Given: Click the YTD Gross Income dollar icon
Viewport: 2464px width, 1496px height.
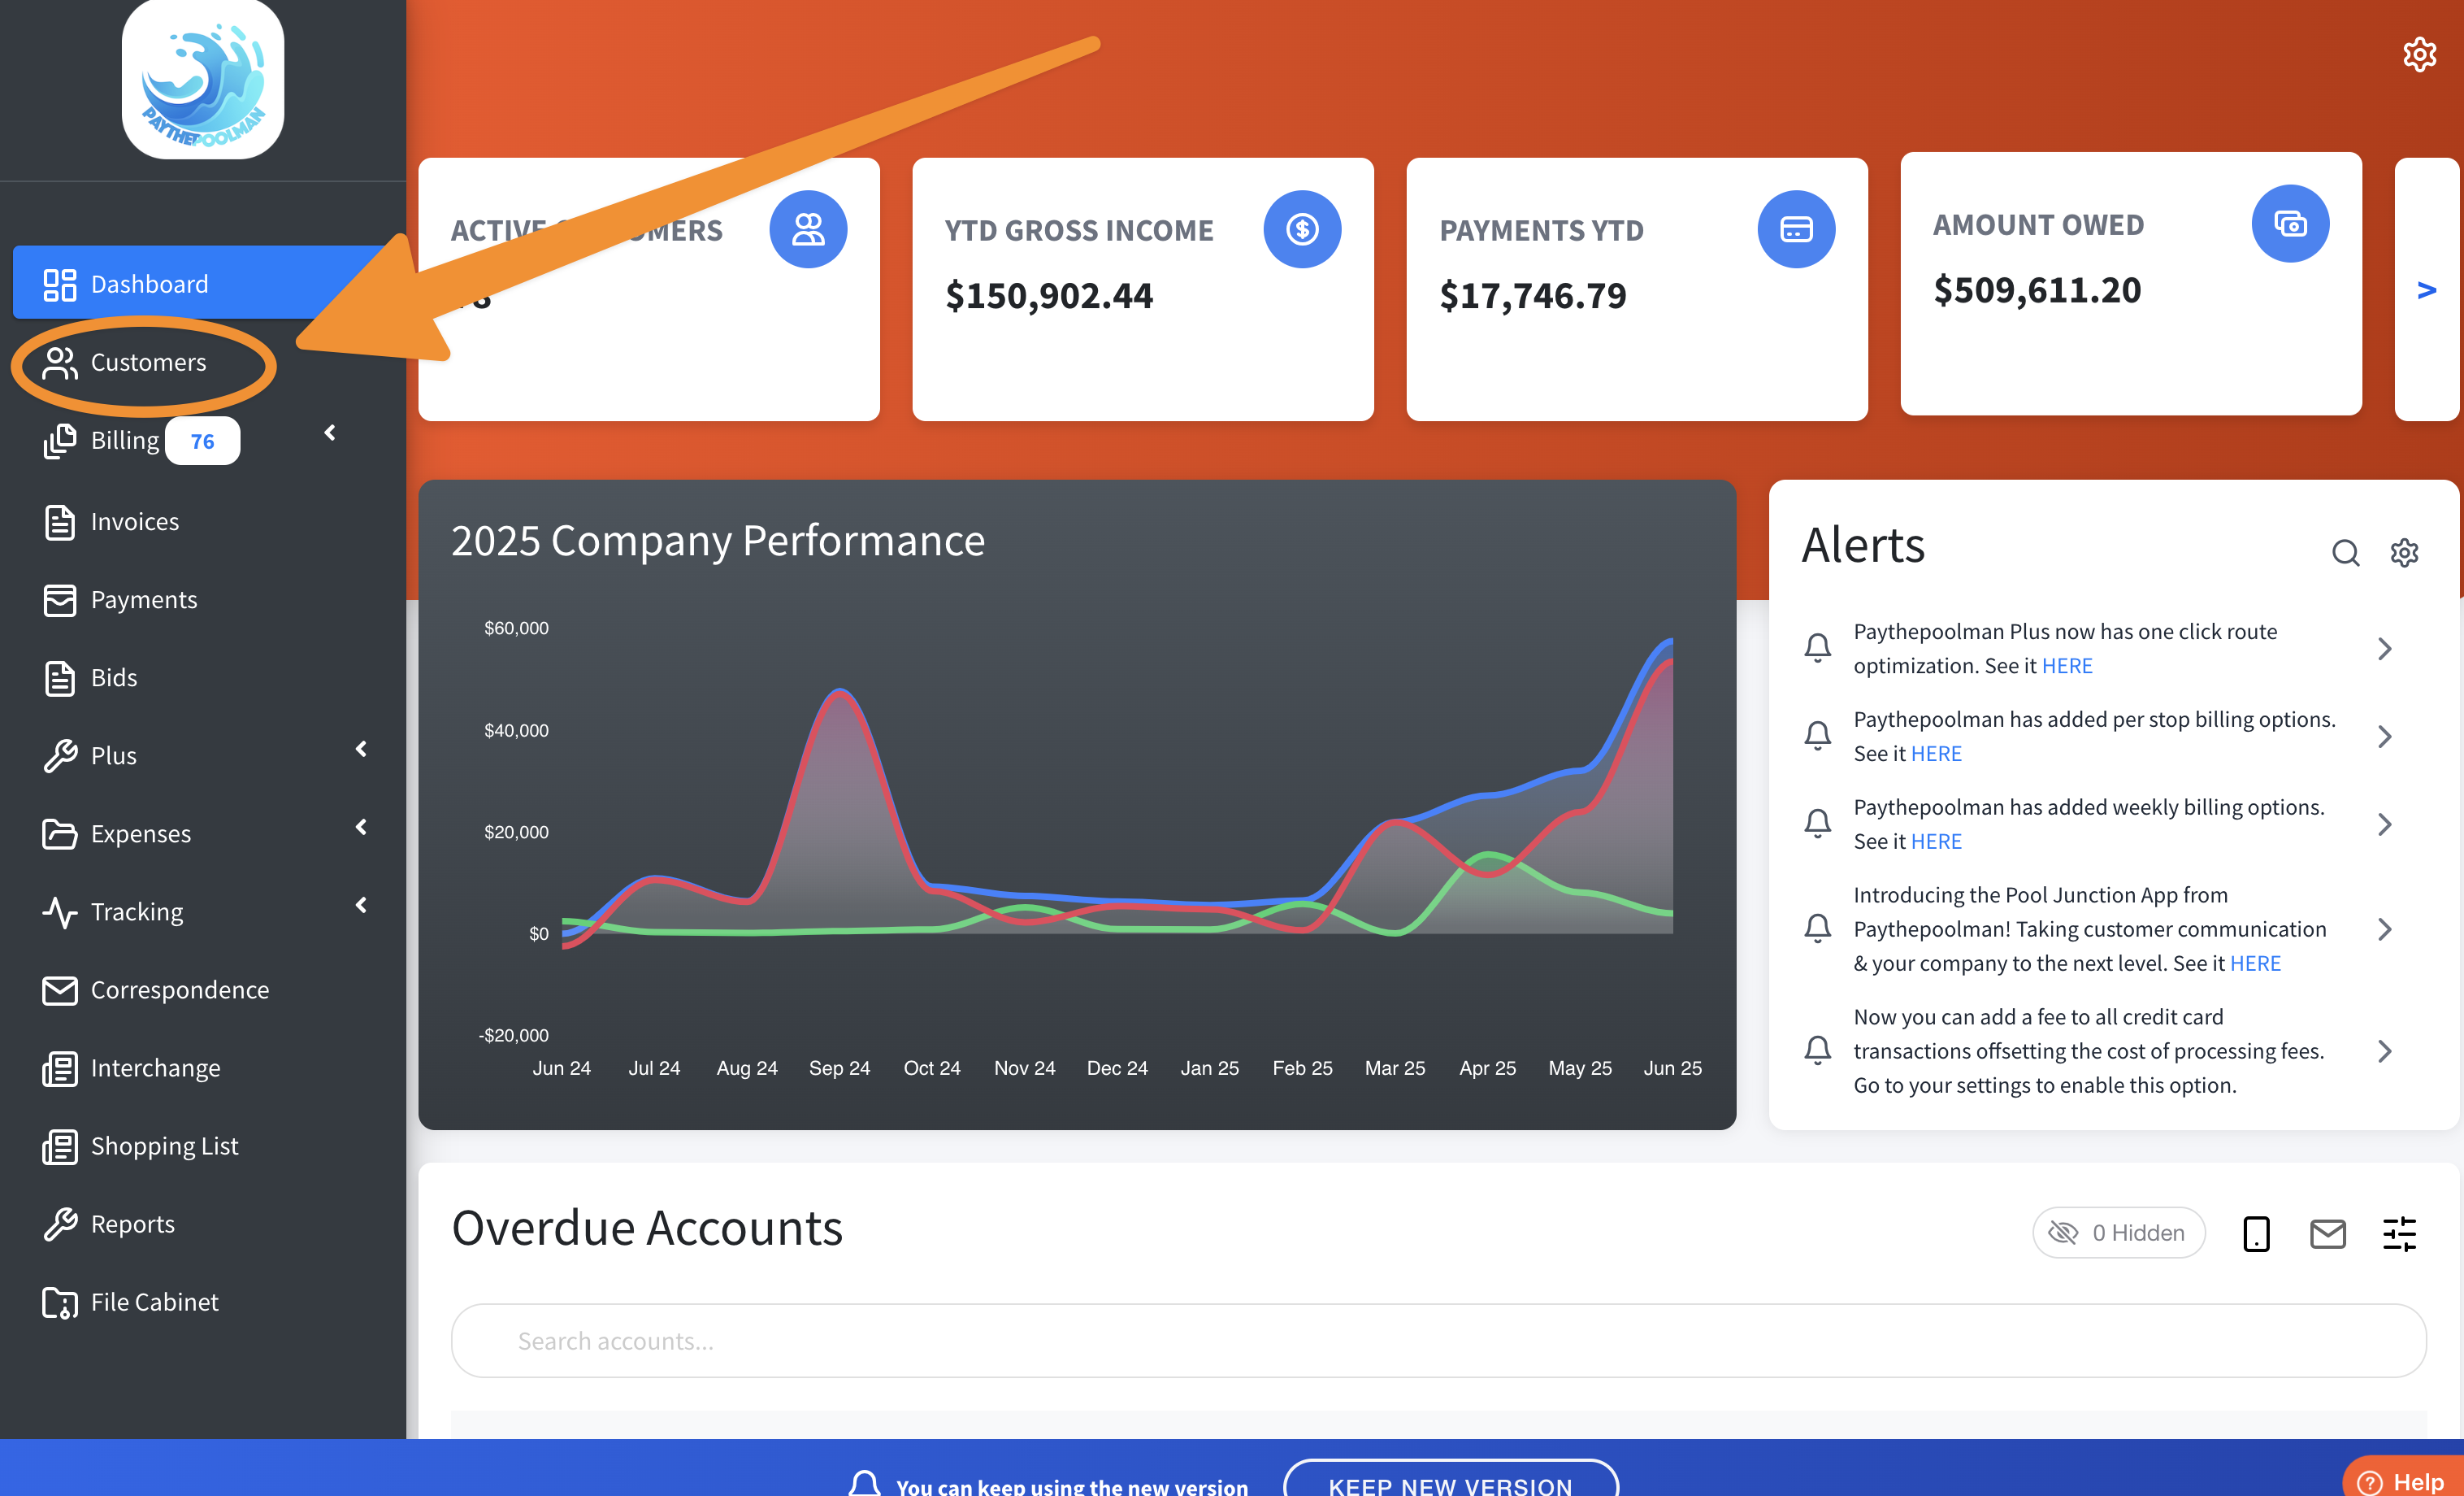Looking at the screenshot, I should (1301, 229).
